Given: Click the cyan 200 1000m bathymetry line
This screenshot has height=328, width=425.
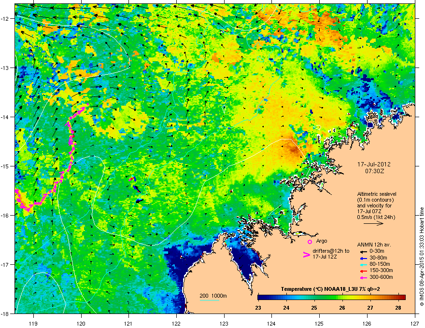Looking at the screenshot, I should (x=209, y=300).
